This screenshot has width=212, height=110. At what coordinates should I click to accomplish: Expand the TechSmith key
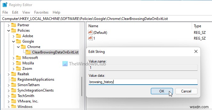pos(8,96)
